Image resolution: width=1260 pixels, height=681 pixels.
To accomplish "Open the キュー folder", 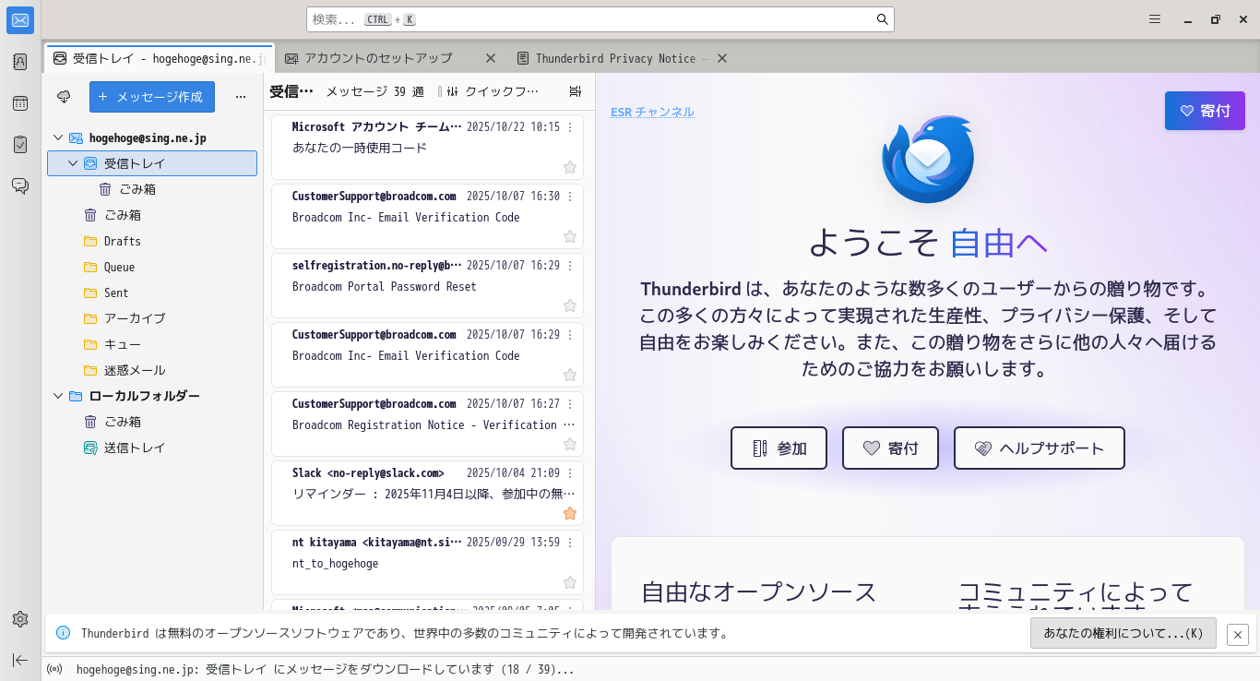I will pyautogui.click(x=152, y=344).
